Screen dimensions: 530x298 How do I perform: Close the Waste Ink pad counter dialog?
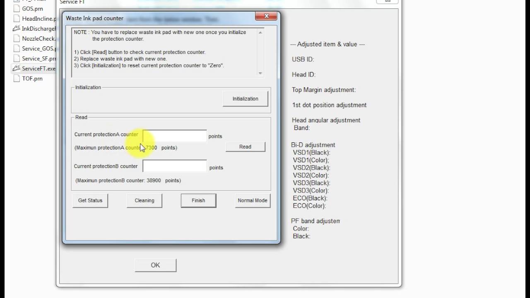266,17
